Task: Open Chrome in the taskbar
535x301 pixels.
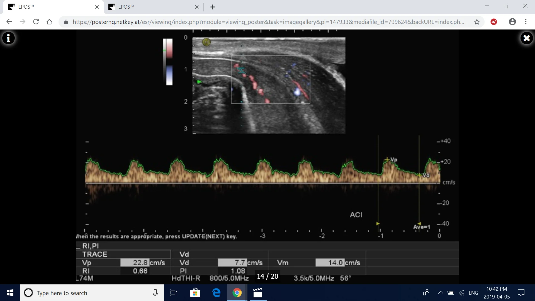Action: pyautogui.click(x=237, y=293)
